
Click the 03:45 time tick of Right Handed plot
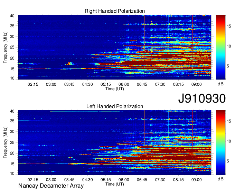(69, 84)
